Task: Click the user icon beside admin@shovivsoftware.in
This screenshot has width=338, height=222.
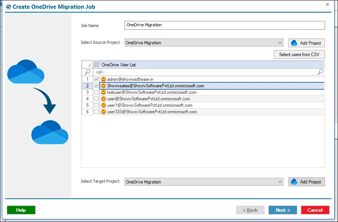Action: pos(104,79)
